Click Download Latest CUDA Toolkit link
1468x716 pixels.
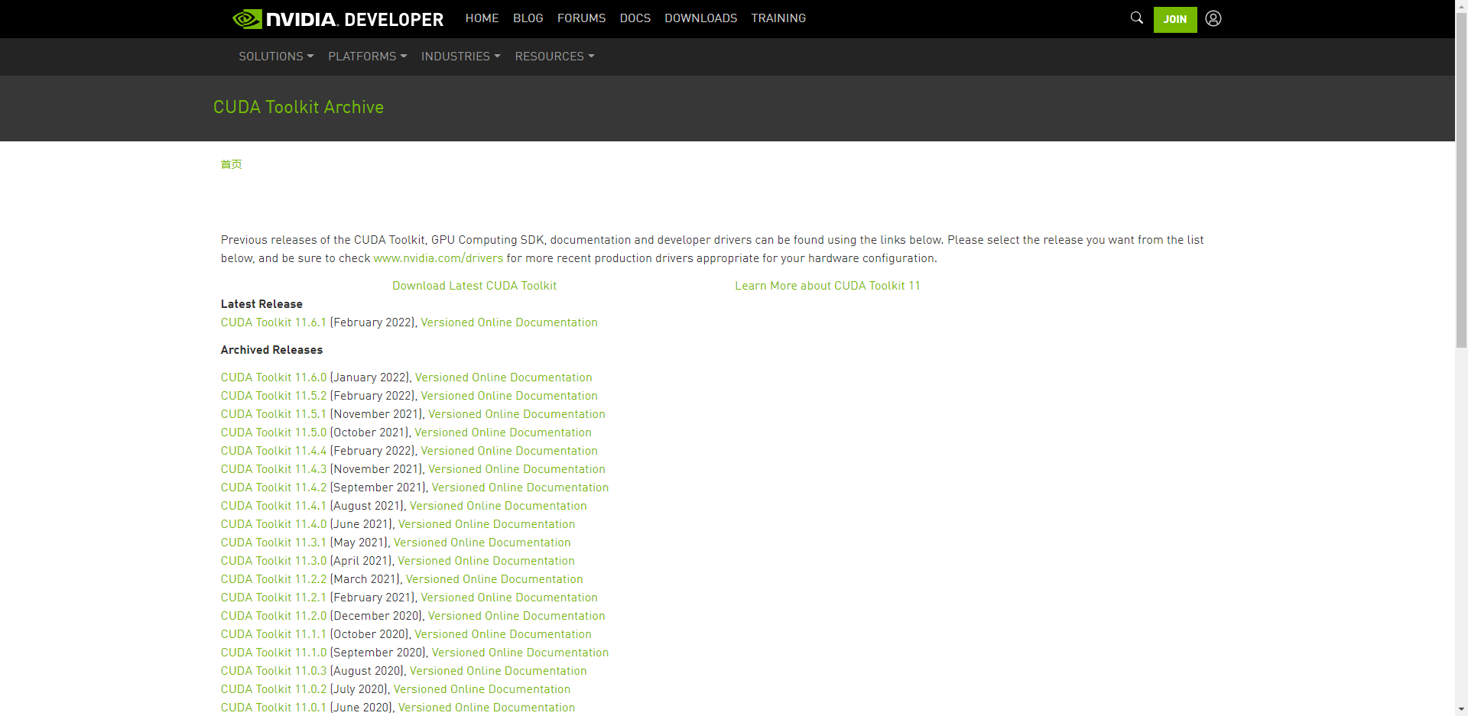tap(474, 285)
